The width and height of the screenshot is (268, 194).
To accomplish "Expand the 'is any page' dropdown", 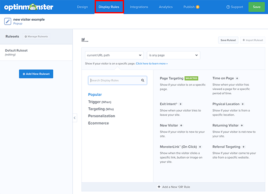I will click(x=173, y=55).
